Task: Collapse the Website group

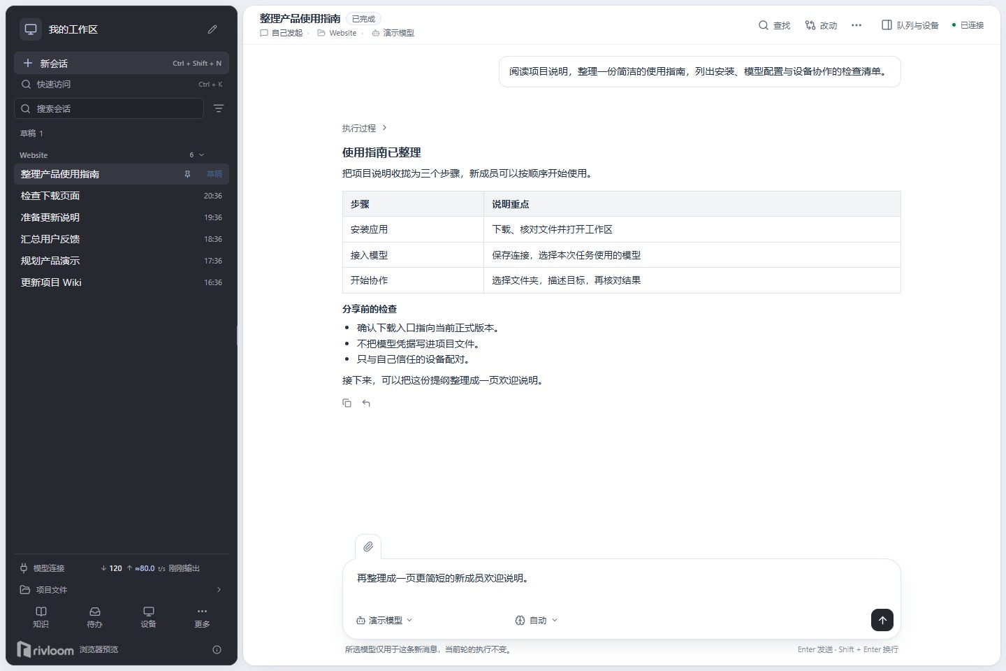Action: click(202, 155)
